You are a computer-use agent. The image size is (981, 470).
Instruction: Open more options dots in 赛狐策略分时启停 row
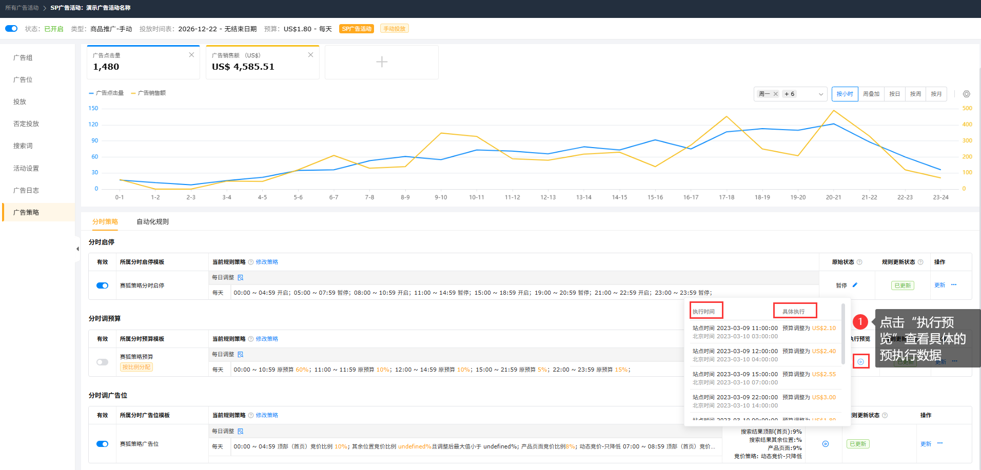954,285
